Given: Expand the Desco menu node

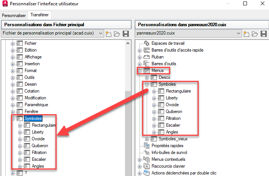Looking at the screenshot, I should (147, 78).
